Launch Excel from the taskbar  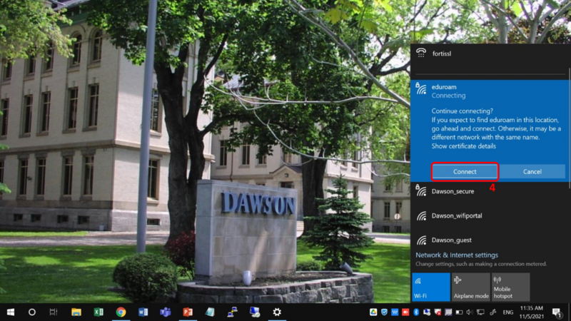[98, 312]
